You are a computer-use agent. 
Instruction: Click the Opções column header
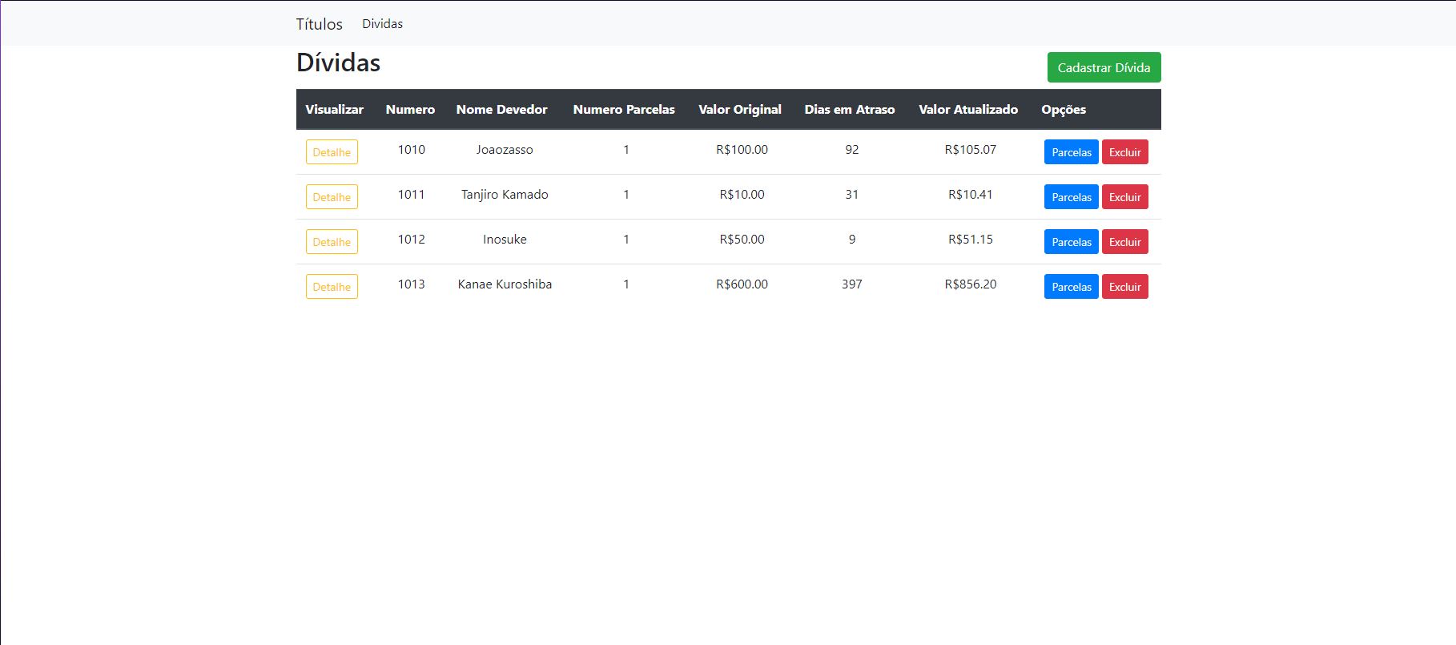click(x=1064, y=110)
